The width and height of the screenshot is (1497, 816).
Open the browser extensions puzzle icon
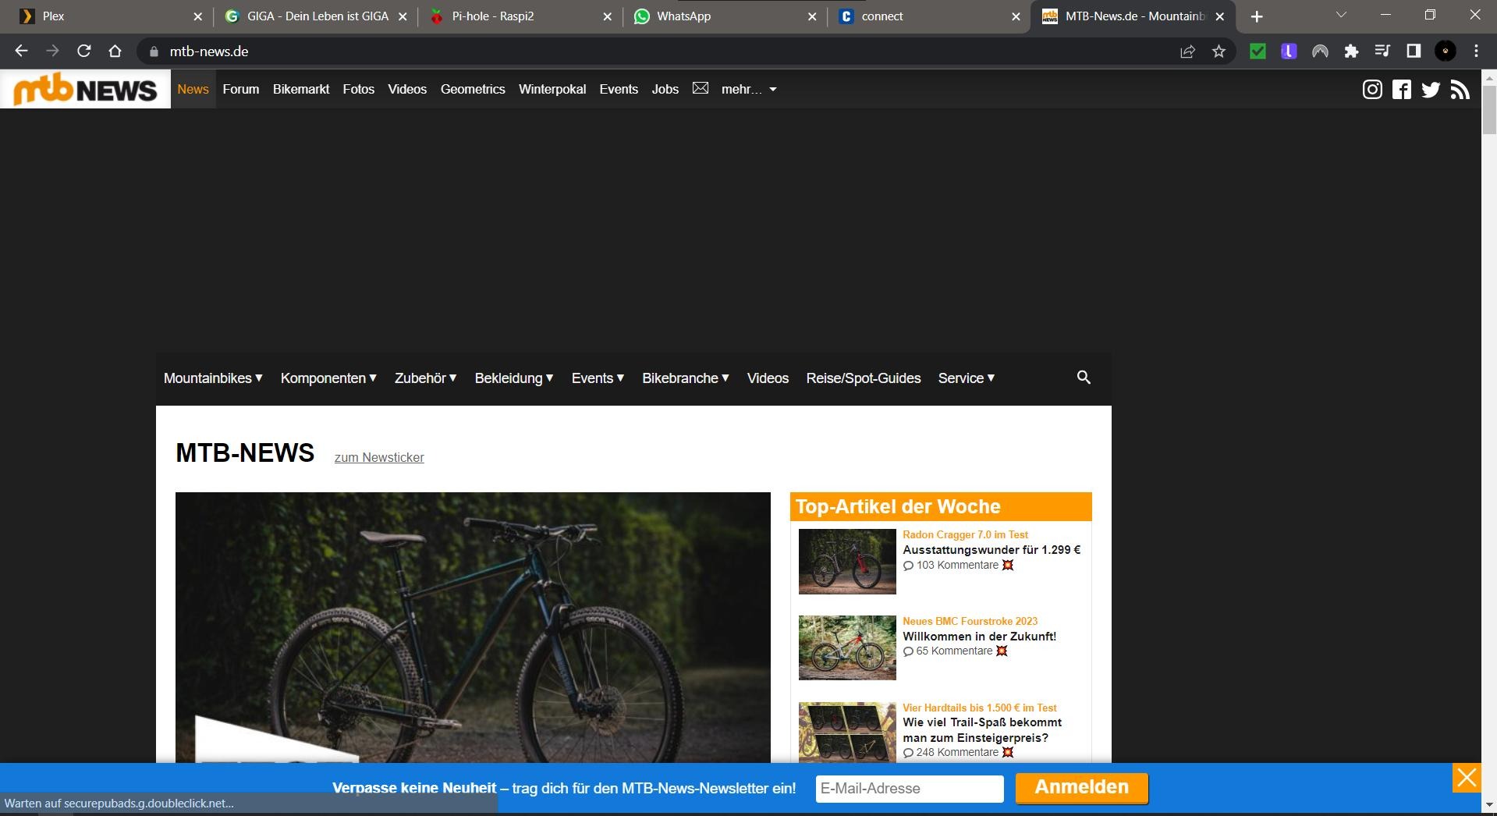pyautogui.click(x=1351, y=51)
